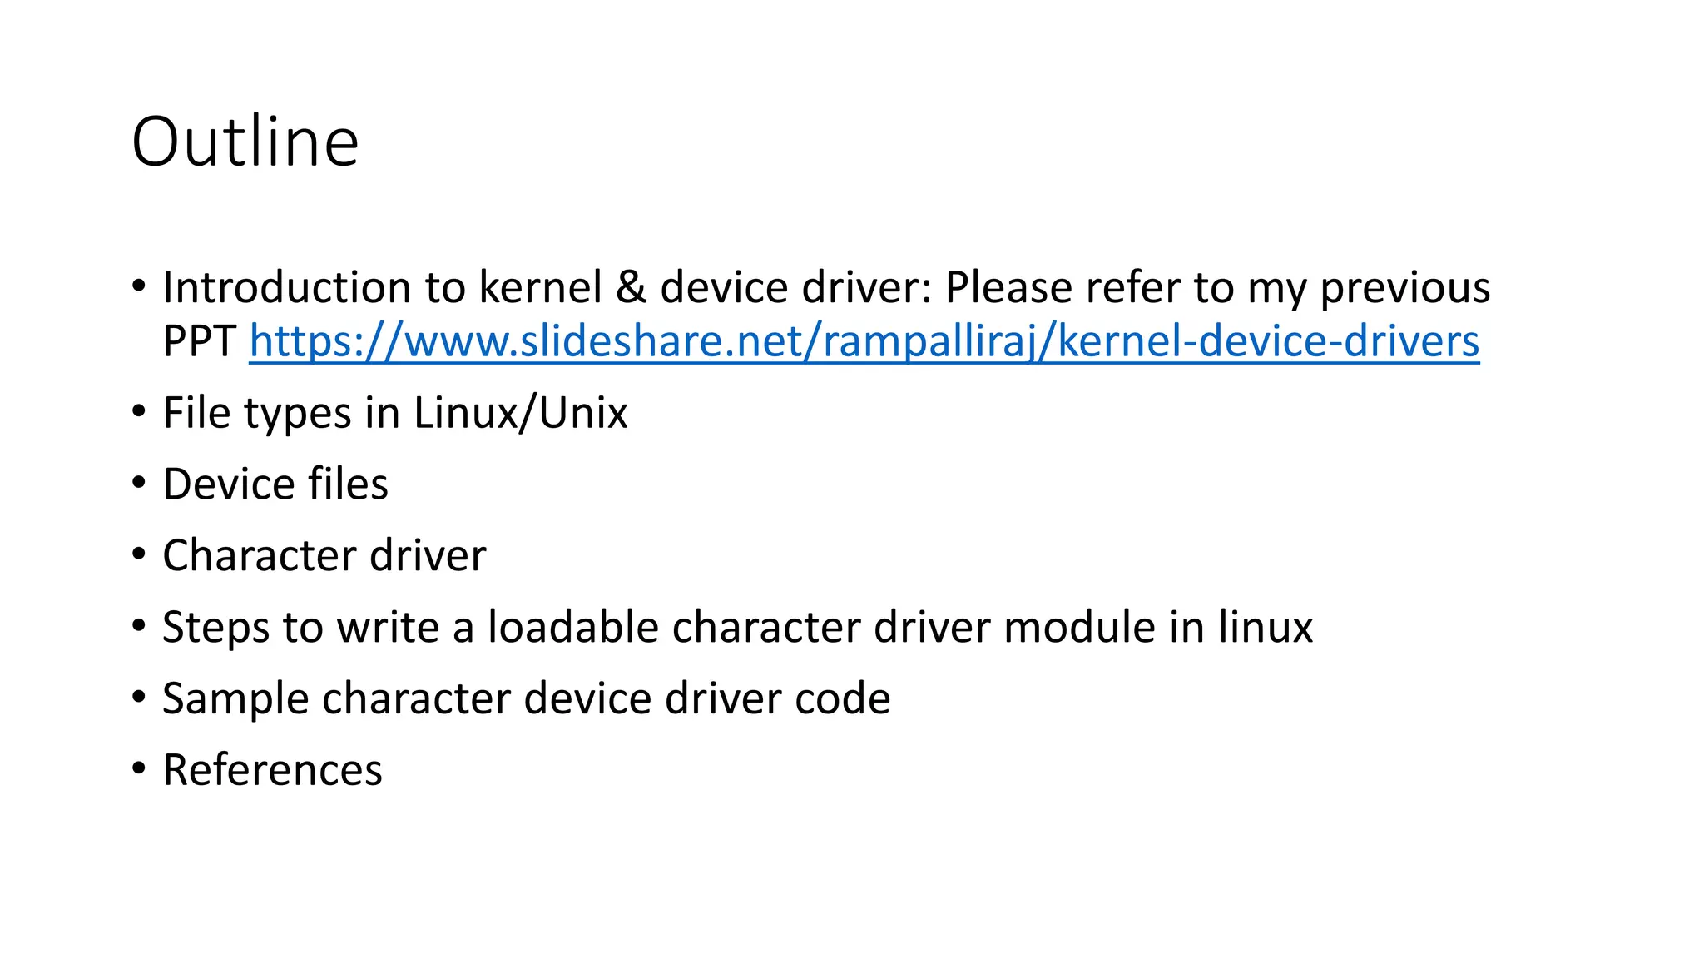Click the bullet dot beside Character driver
The image size is (1704, 959).
139,554
